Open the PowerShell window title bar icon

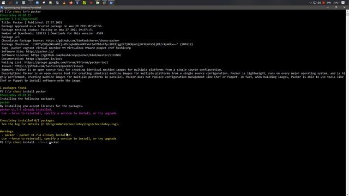tap(2, 8)
